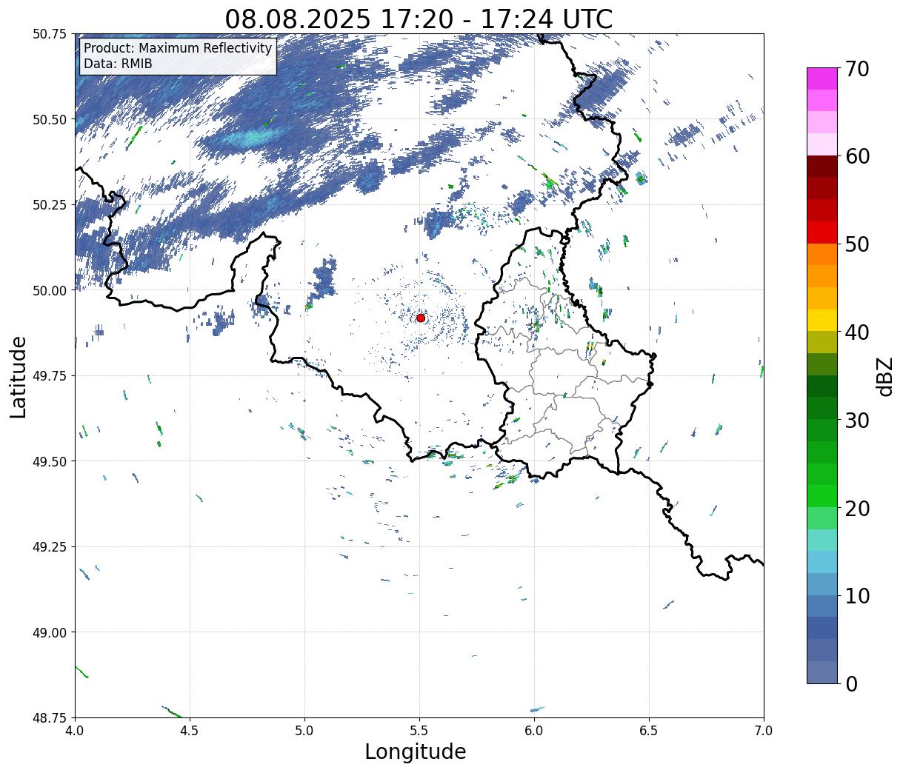The height and width of the screenshot is (770, 903).
Task: Click the light blue swatch above 10 dBZ
Action: pos(822,562)
